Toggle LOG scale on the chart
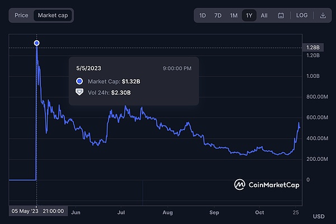 coord(302,16)
